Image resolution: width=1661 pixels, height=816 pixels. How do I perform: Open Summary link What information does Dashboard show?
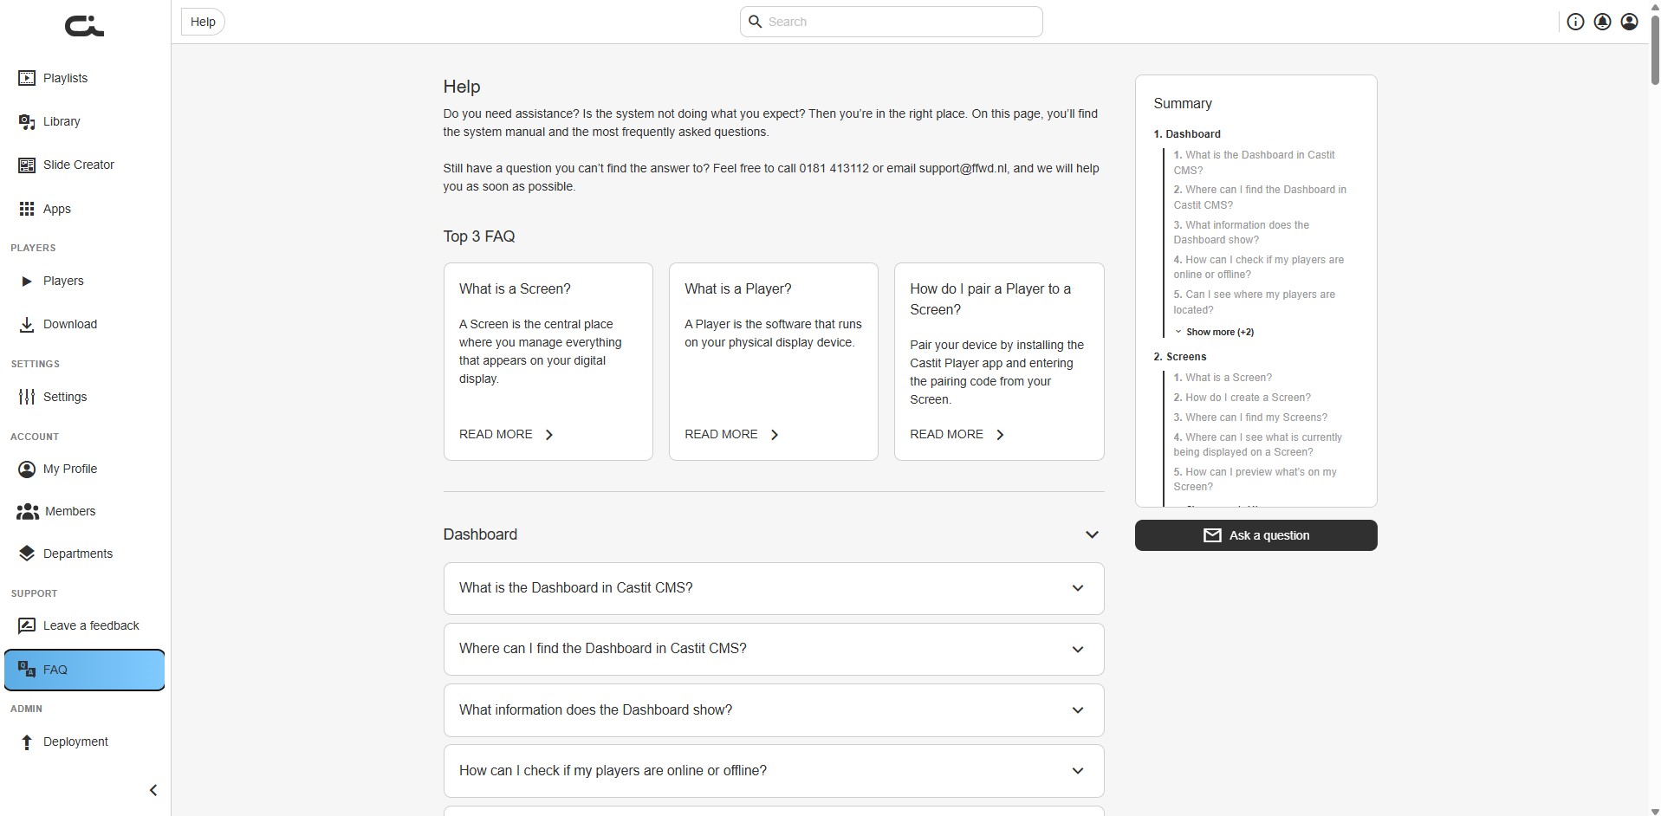(1242, 232)
